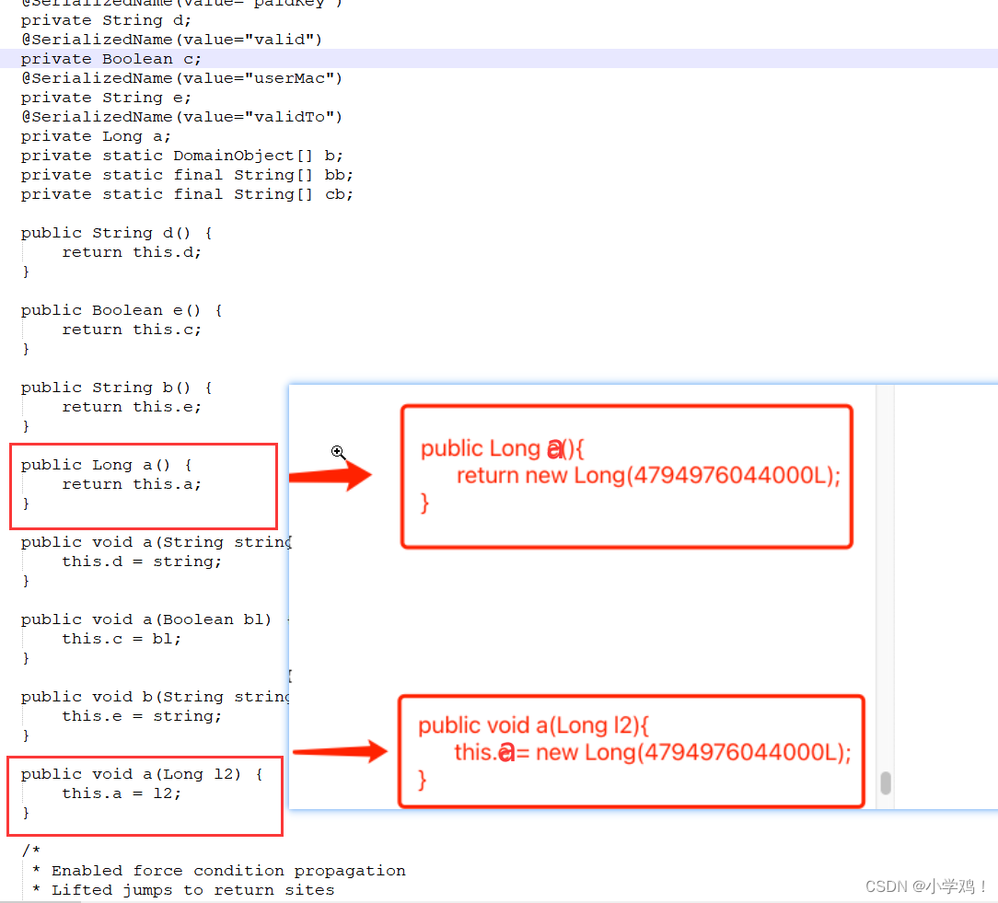Click method header 'public String b() {'

[x=116, y=388]
